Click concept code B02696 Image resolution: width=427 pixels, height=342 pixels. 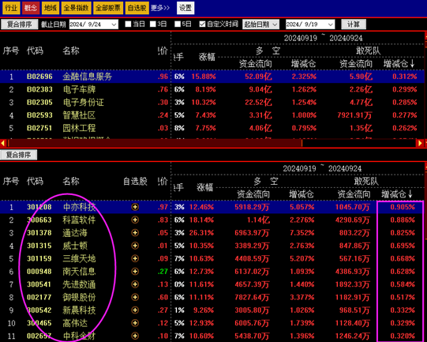tap(39, 77)
